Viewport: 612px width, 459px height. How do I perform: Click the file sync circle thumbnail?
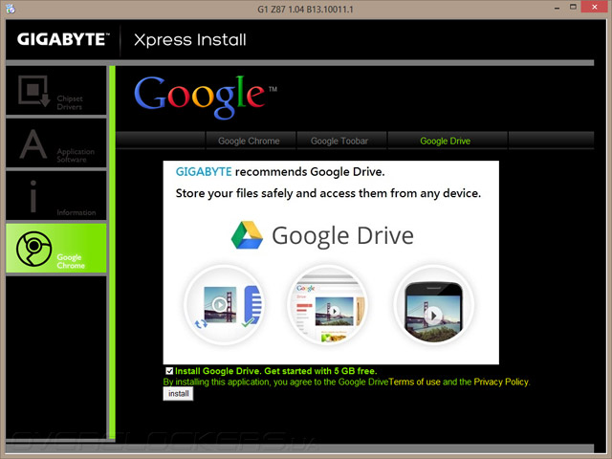point(226,305)
